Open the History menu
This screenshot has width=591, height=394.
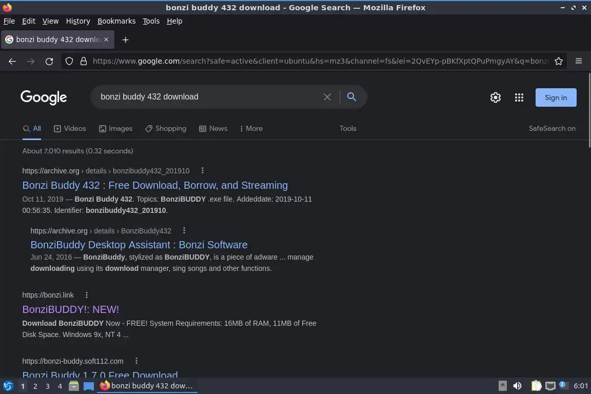coord(78,21)
